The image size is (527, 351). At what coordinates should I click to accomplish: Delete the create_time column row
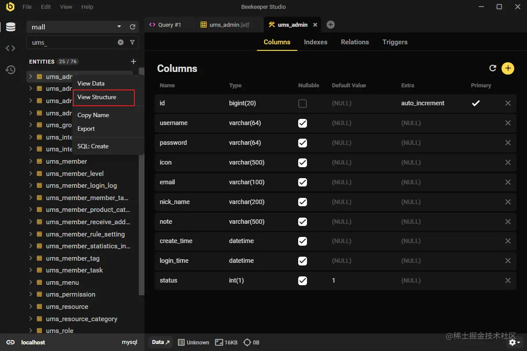(x=508, y=241)
